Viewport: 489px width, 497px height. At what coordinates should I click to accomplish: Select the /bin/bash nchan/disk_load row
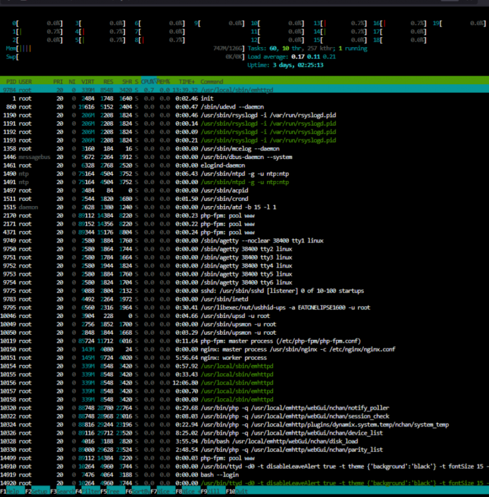(x=244, y=441)
